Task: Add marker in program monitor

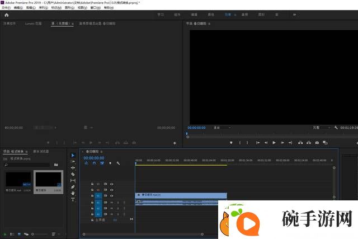Action: click(x=231, y=143)
